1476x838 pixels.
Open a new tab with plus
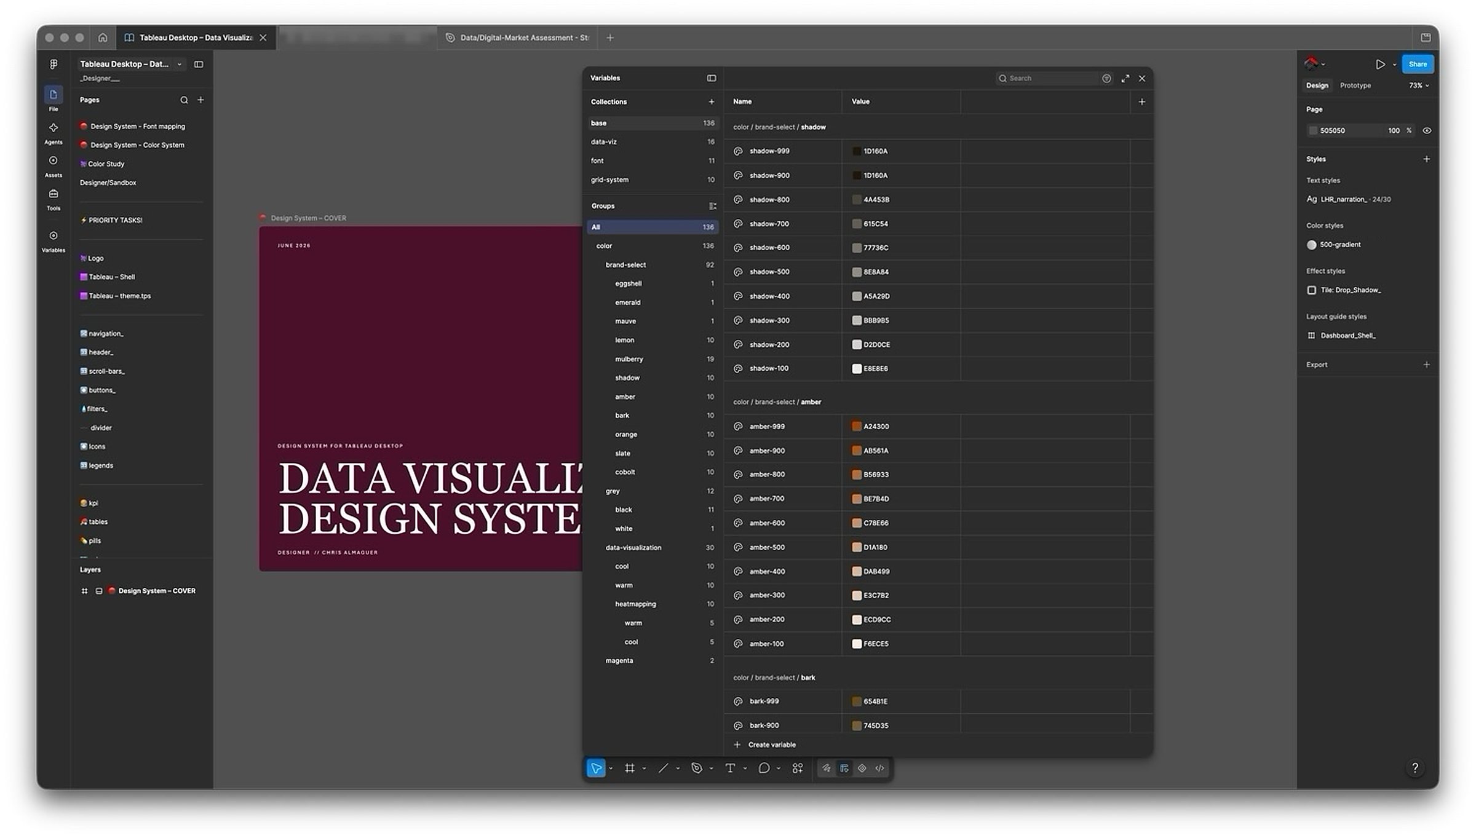(610, 38)
